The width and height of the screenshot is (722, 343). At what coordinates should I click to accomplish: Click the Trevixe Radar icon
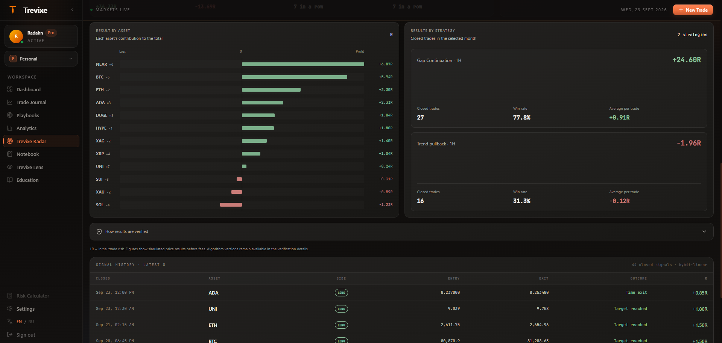click(10, 141)
